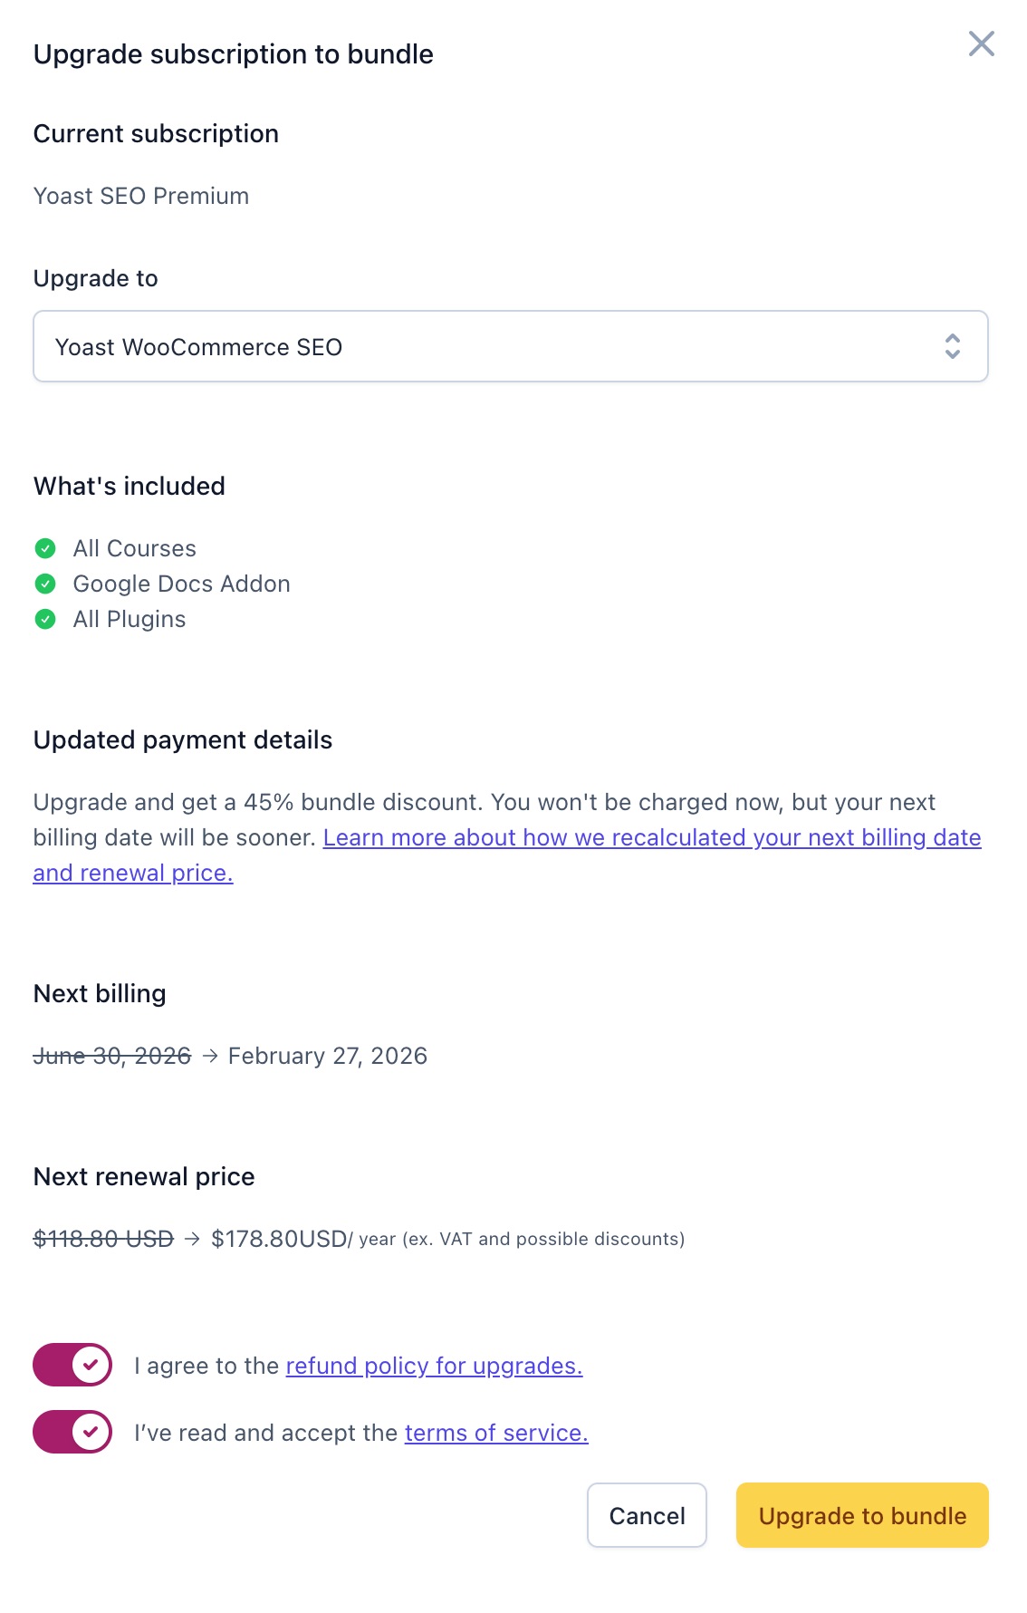Viewport: 1027px width, 1613px height.
Task: Click the up-down chevron in the dropdown
Action: pyautogui.click(x=953, y=346)
